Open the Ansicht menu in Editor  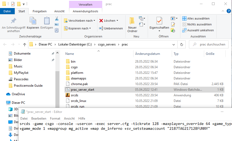point(69,118)
